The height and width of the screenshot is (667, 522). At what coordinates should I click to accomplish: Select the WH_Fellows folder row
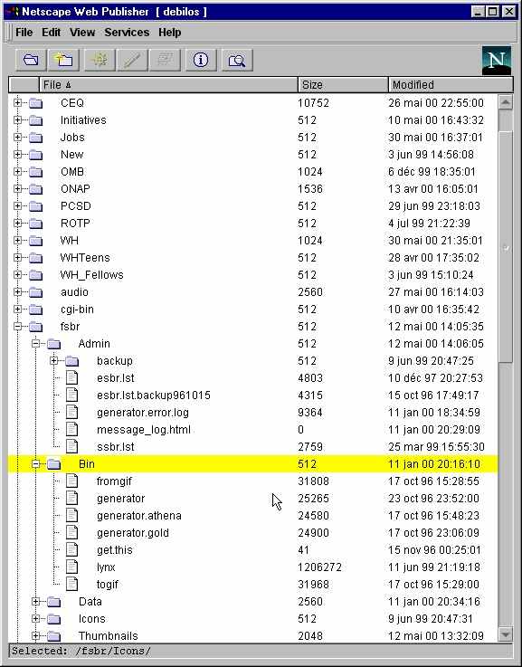[x=252, y=275]
